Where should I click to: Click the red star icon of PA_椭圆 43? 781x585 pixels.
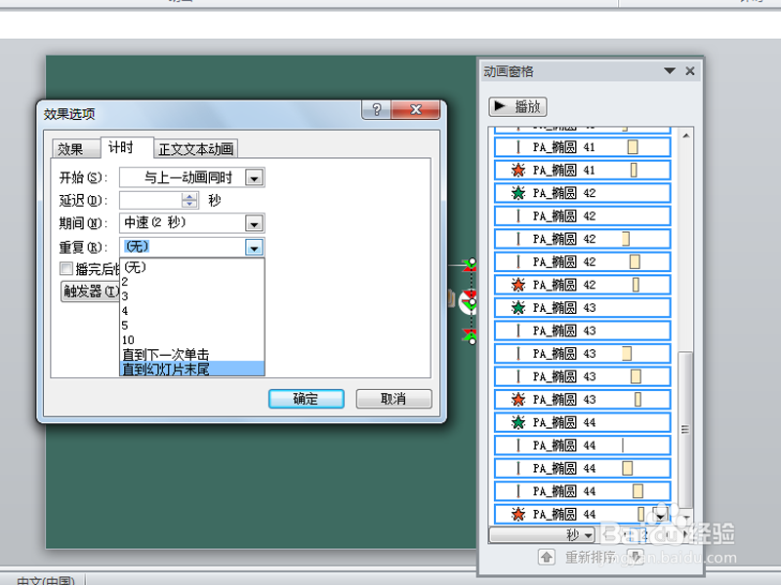[518, 400]
